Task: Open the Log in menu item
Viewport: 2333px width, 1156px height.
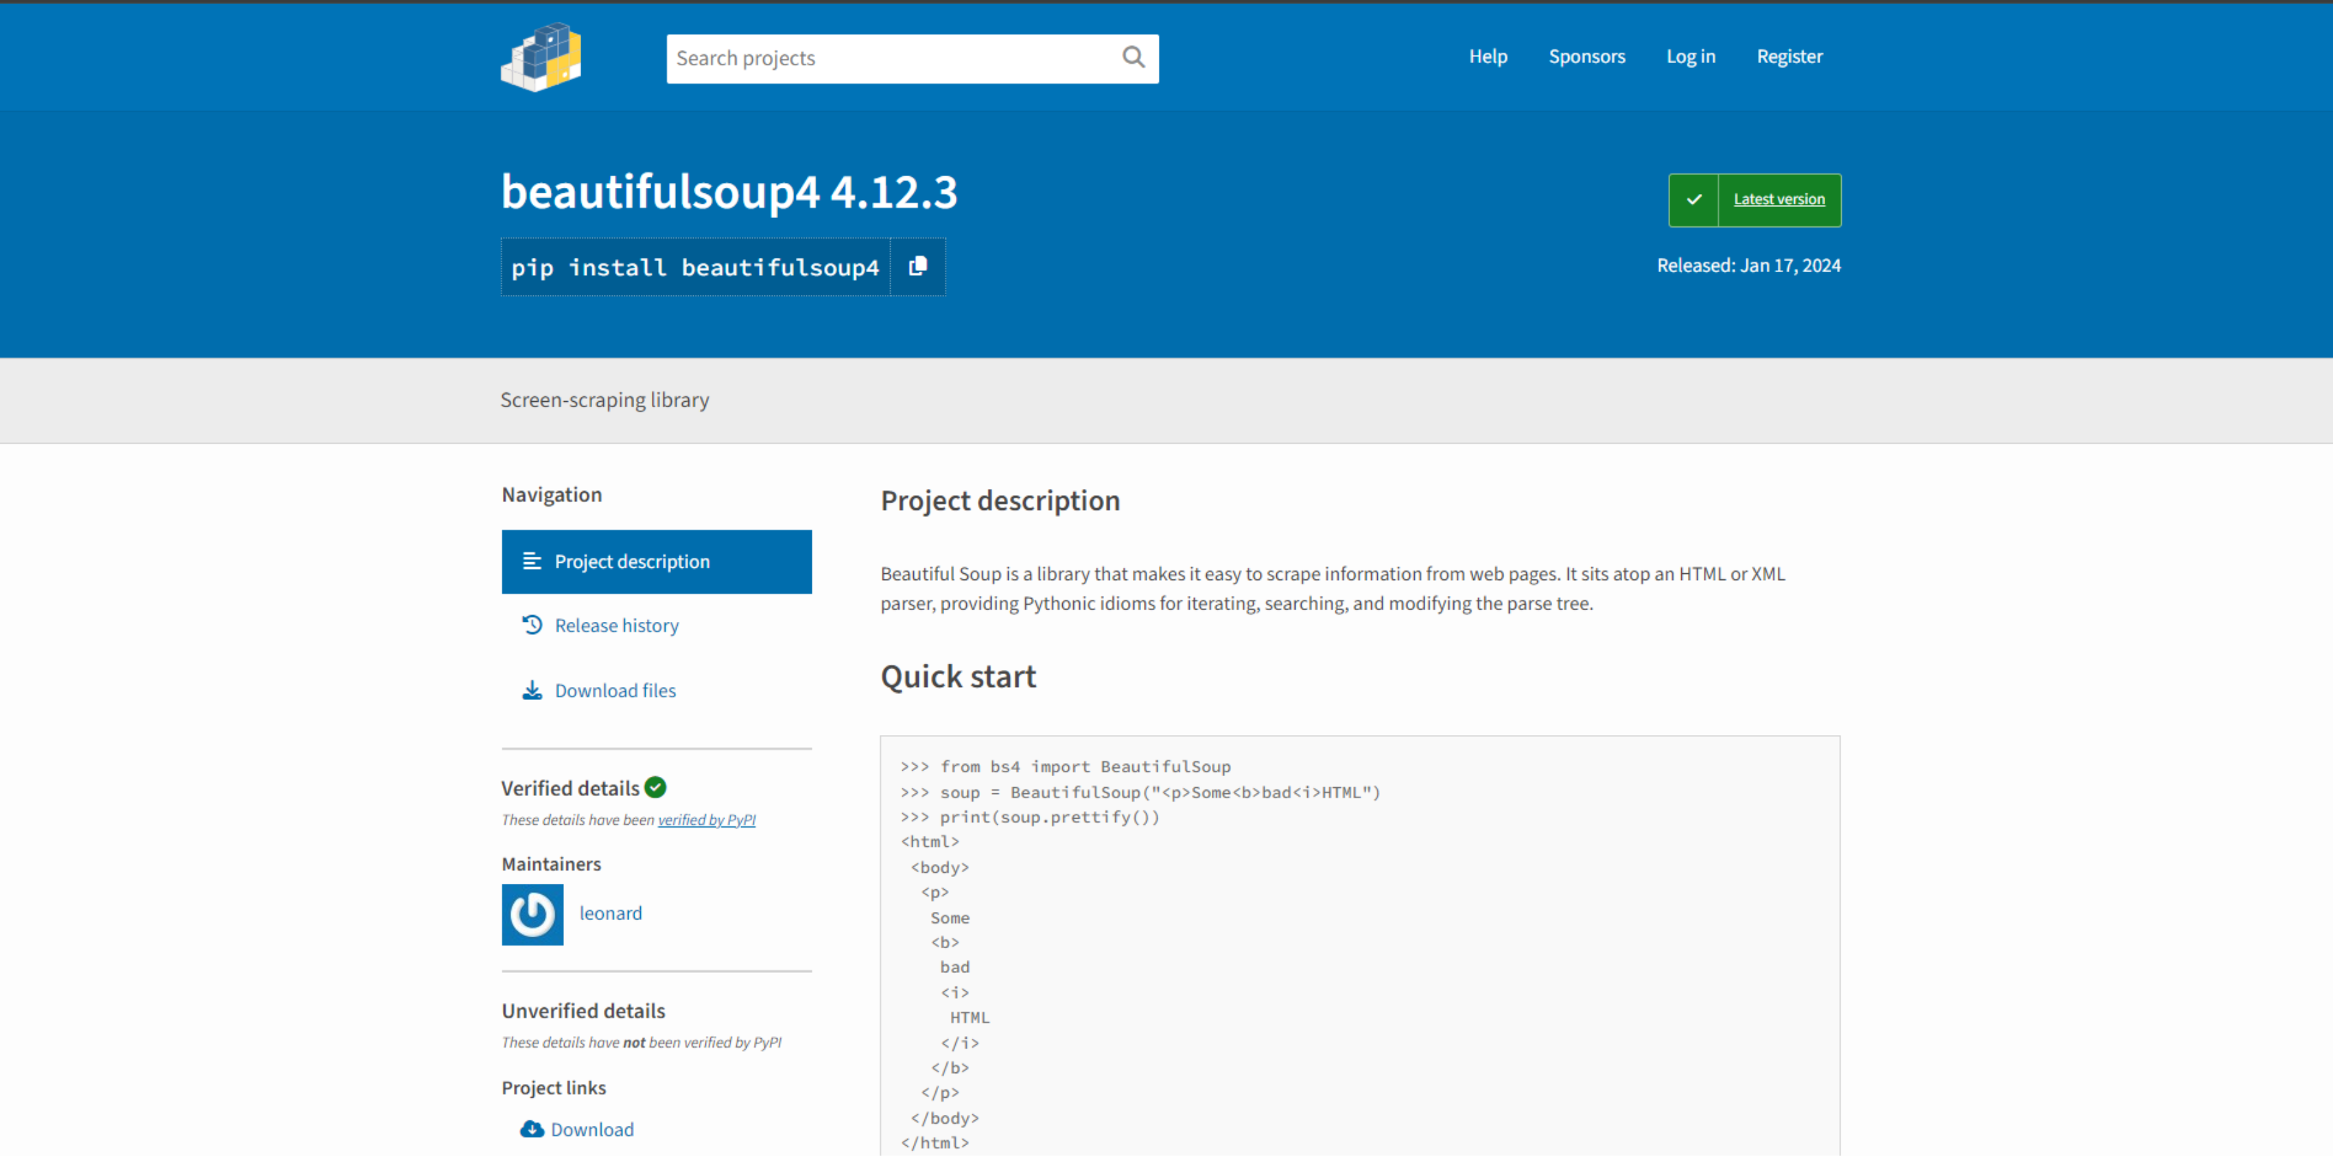Action: pos(1690,56)
